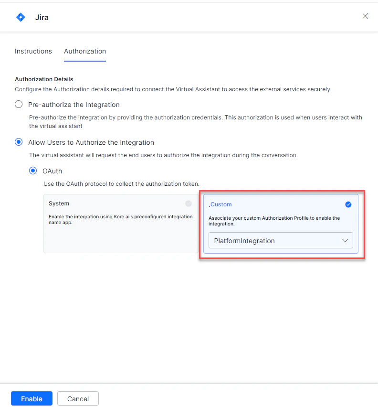The image size is (378, 407).
Task: Click the greyed radio icon on the System card
Action: [189, 203]
